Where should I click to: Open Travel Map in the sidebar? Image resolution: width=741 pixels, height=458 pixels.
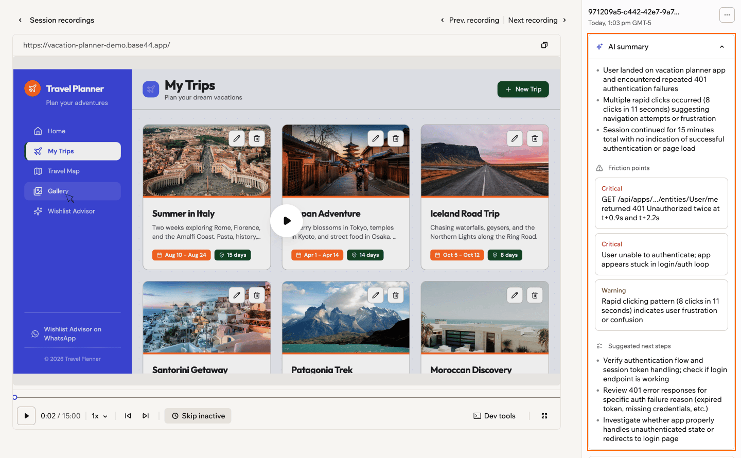coord(73,171)
